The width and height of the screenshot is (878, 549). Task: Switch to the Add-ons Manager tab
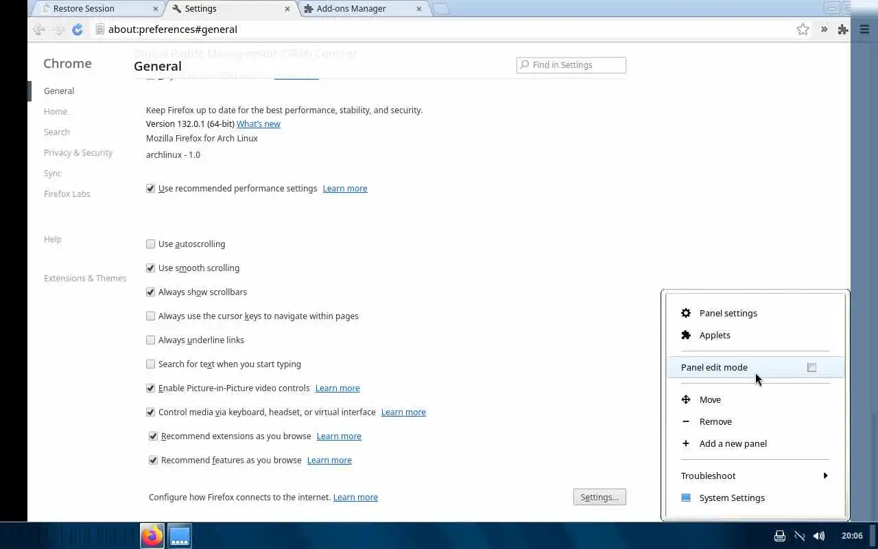point(362,9)
